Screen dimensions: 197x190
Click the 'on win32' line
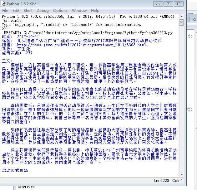tap(13, 21)
